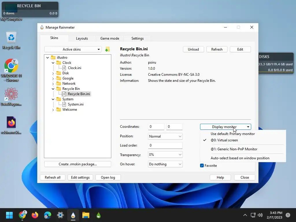This screenshot has width=296, height=222.
Task: Click the volume speaker tray icon
Action: point(260,215)
